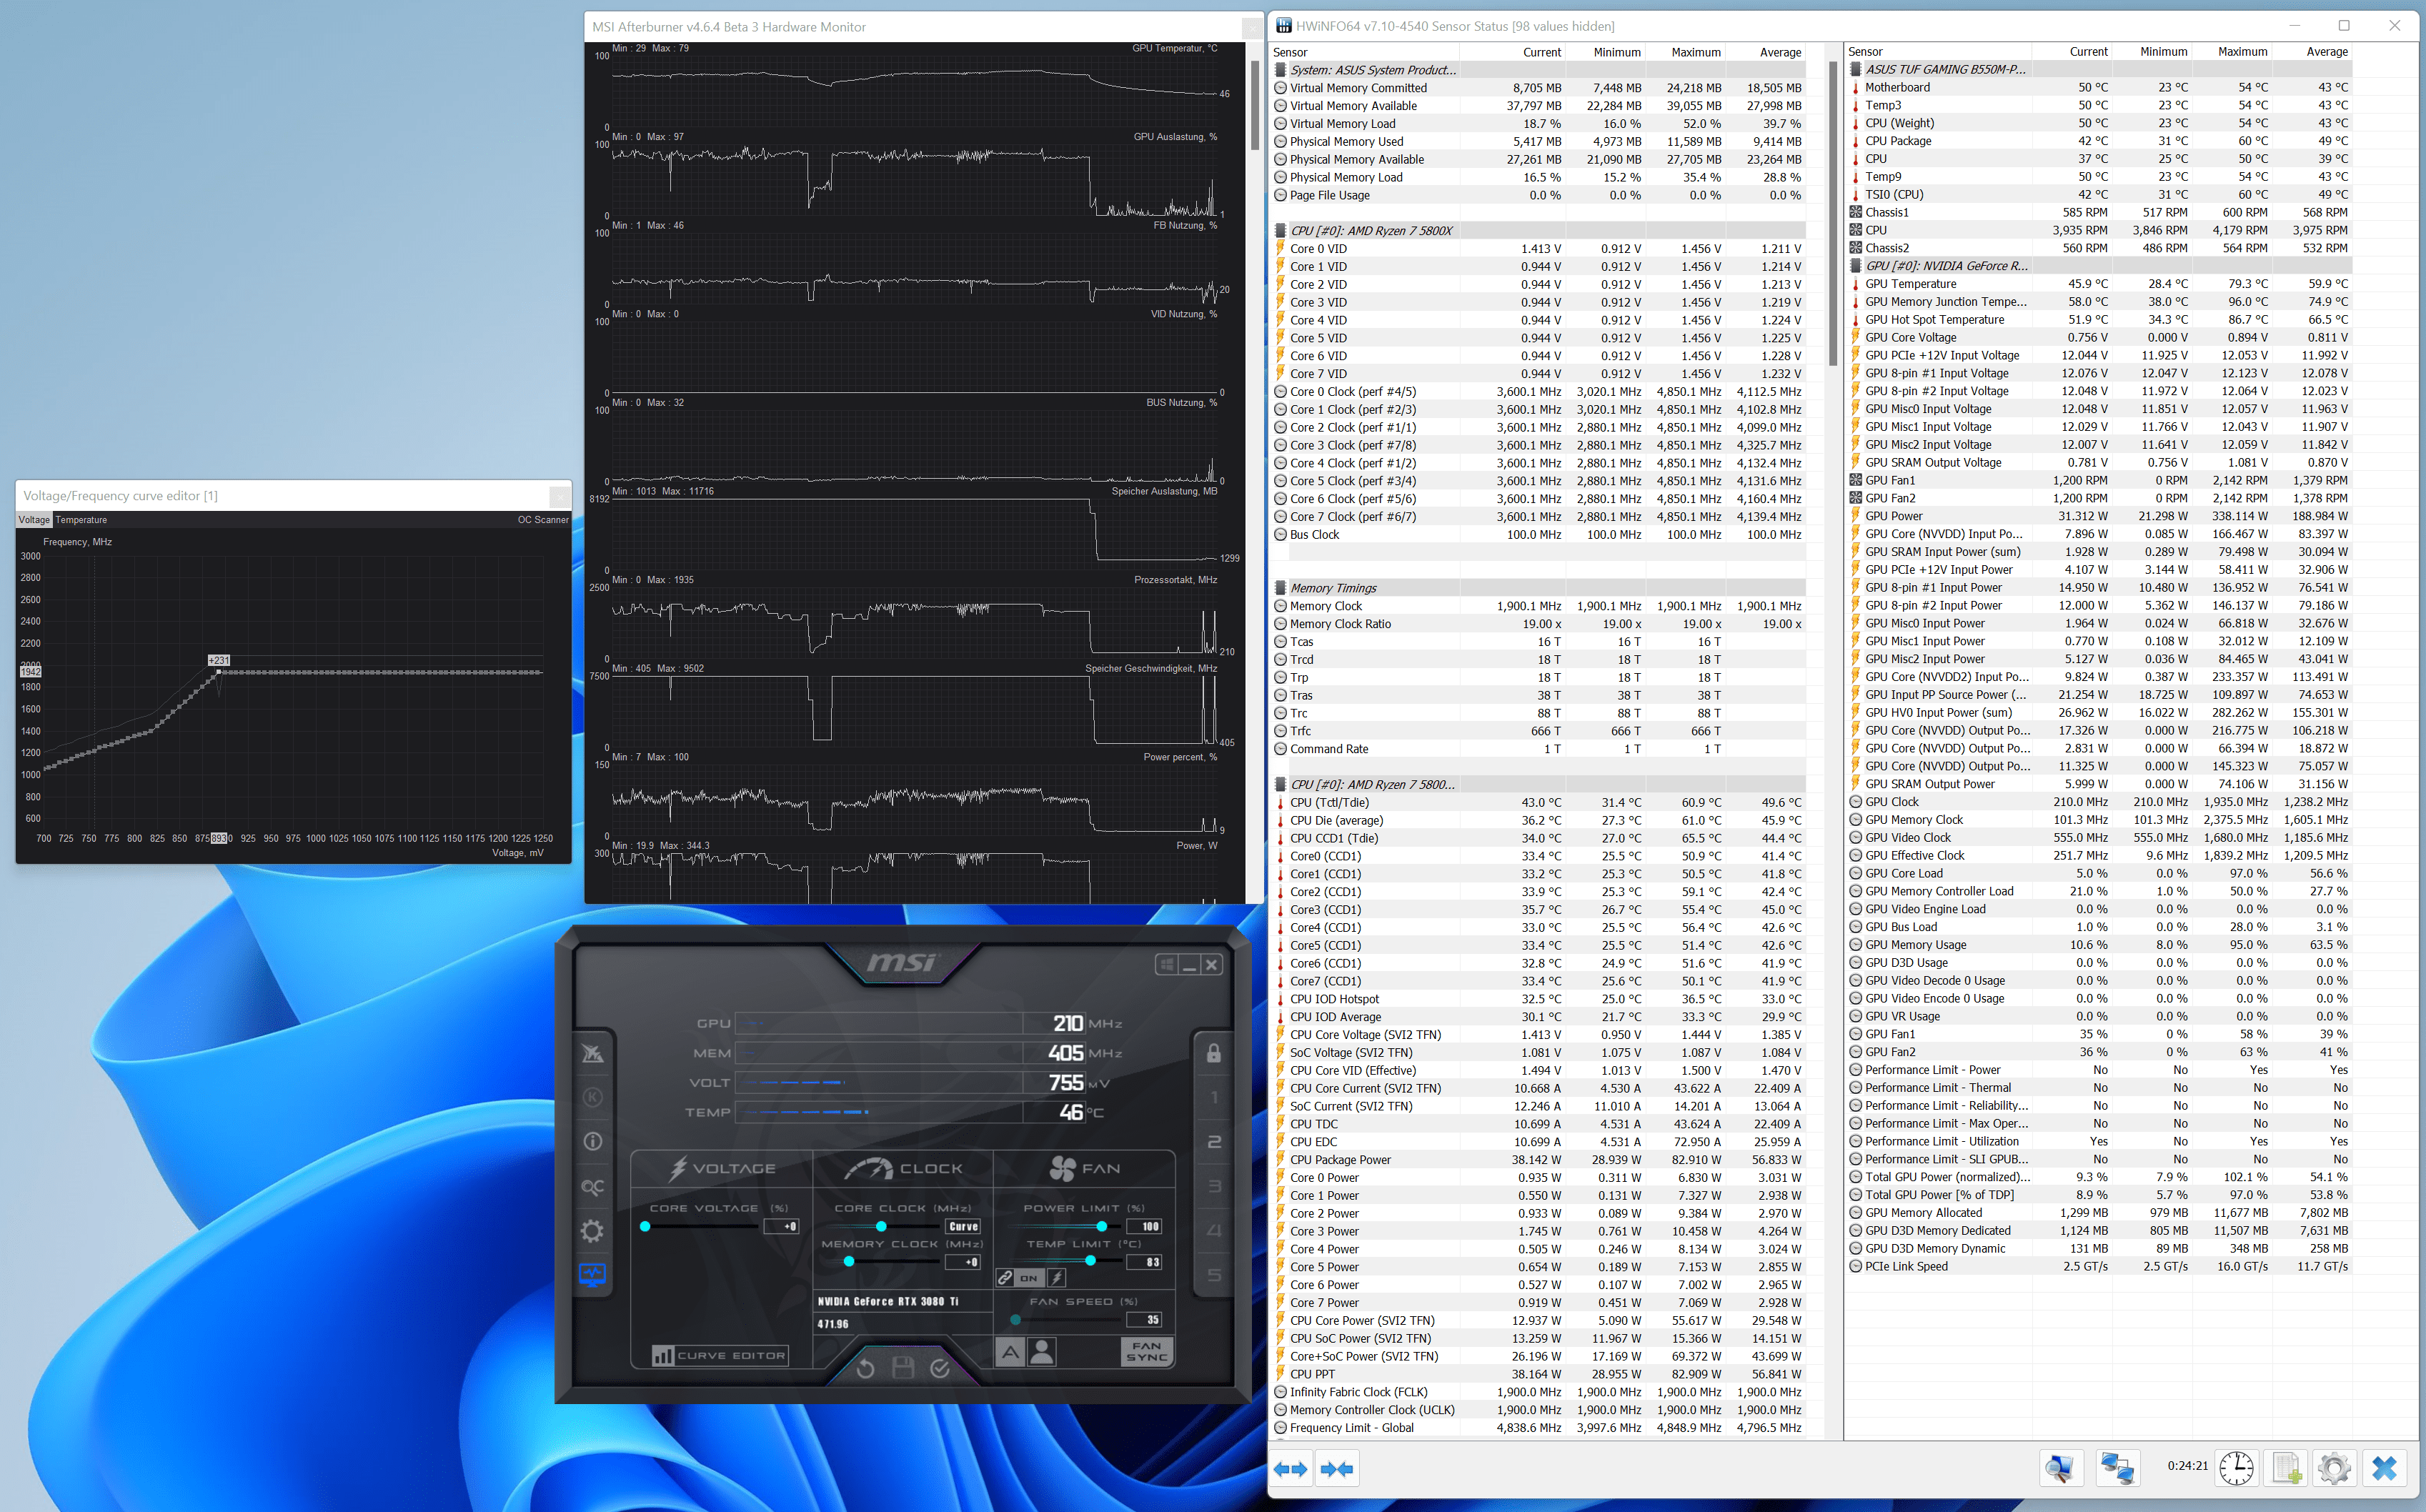2426x1512 pixels.
Task: Select the 'Physical Memory Used' sensor row
Action: 1539,142
